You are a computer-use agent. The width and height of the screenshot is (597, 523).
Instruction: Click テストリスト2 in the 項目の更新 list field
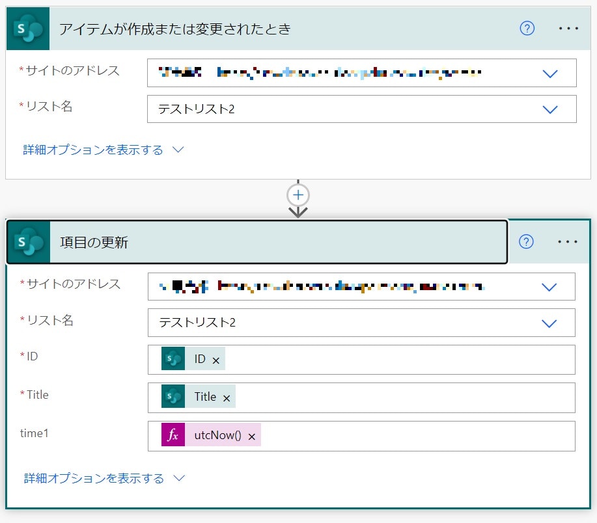pyautogui.click(x=197, y=323)
